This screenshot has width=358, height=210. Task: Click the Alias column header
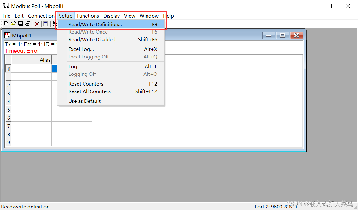click(32, 60)
